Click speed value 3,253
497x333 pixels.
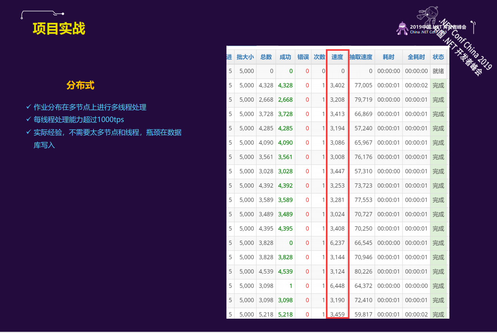337,186
